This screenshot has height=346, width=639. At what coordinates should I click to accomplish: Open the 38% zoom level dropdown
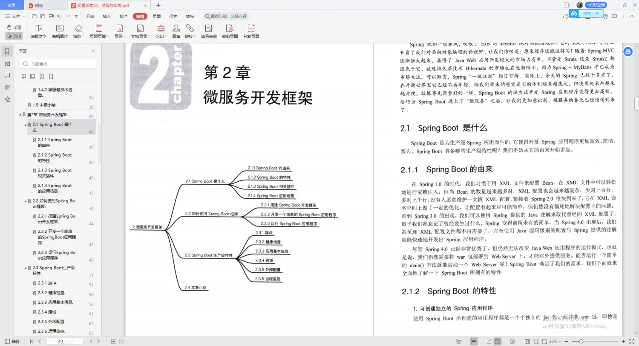pyautogui.click(x=555, y=341)
